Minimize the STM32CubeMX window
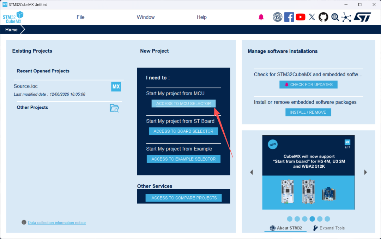Viewport: 381px width, 239px height. click(x=346, y=5)
